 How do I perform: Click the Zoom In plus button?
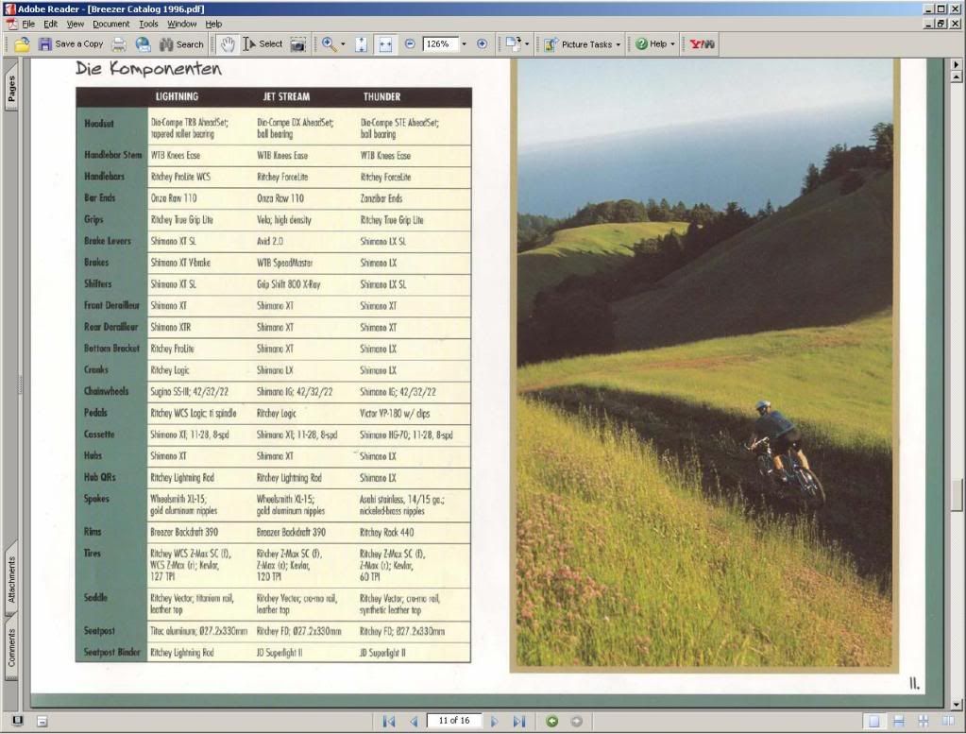click(x=482, y=44)
